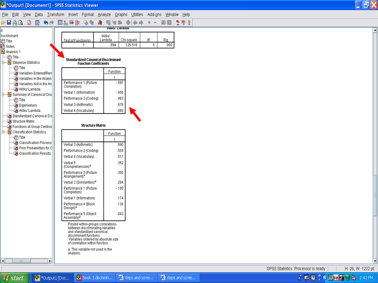The image size is (378, 283).
Task: Click the Print toolbar icon
Action: point(15,23)
